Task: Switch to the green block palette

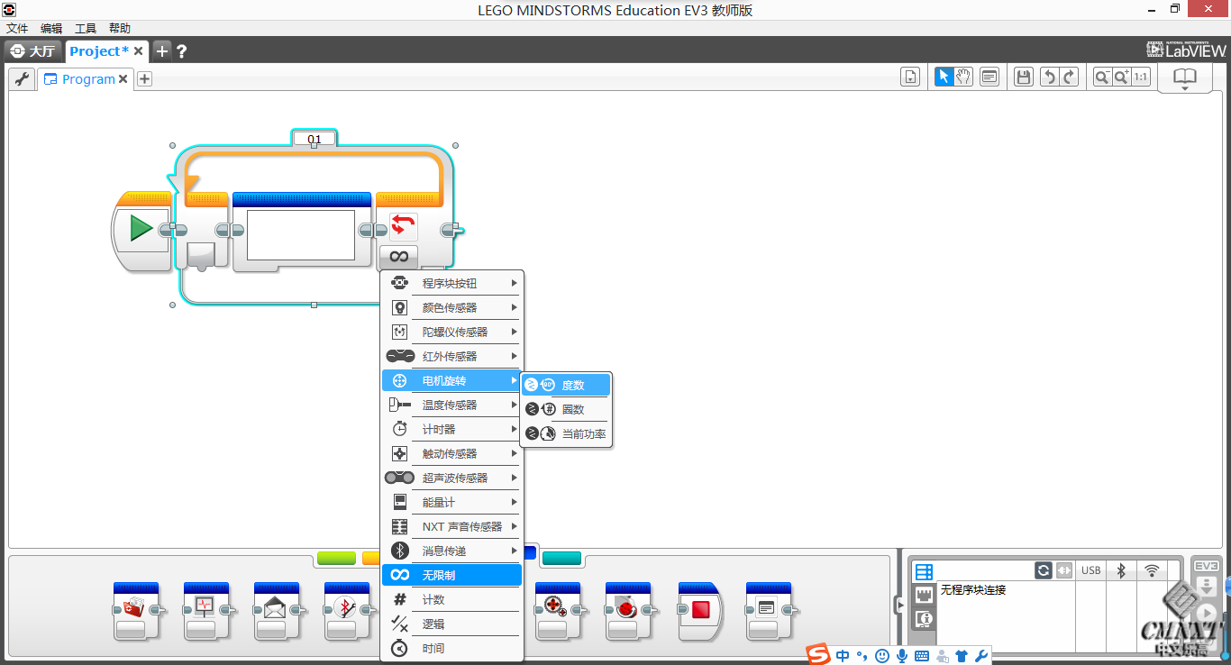Action: (336, 558)
